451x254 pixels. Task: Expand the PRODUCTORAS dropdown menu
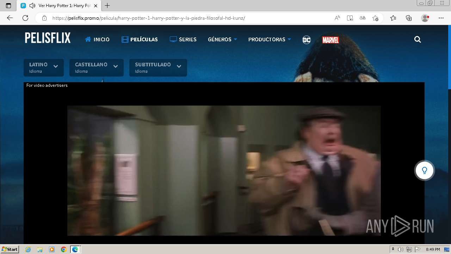(x=270, y=40)
